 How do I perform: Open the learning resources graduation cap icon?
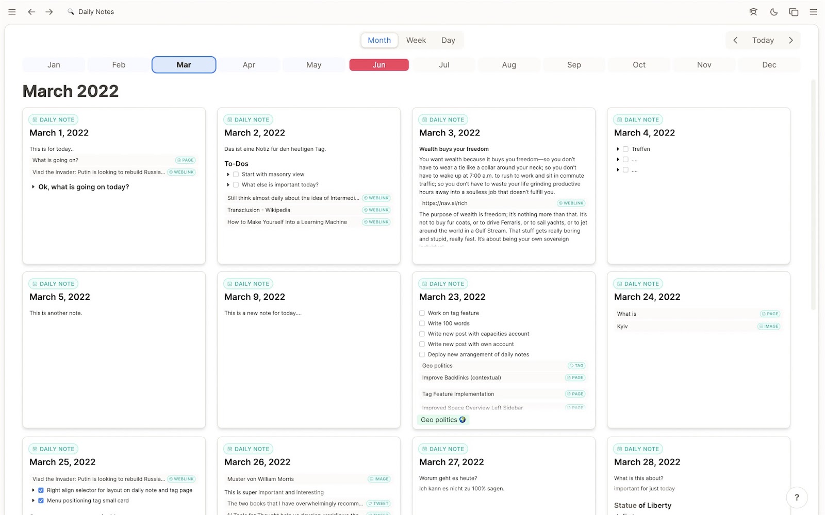[753, 11]
